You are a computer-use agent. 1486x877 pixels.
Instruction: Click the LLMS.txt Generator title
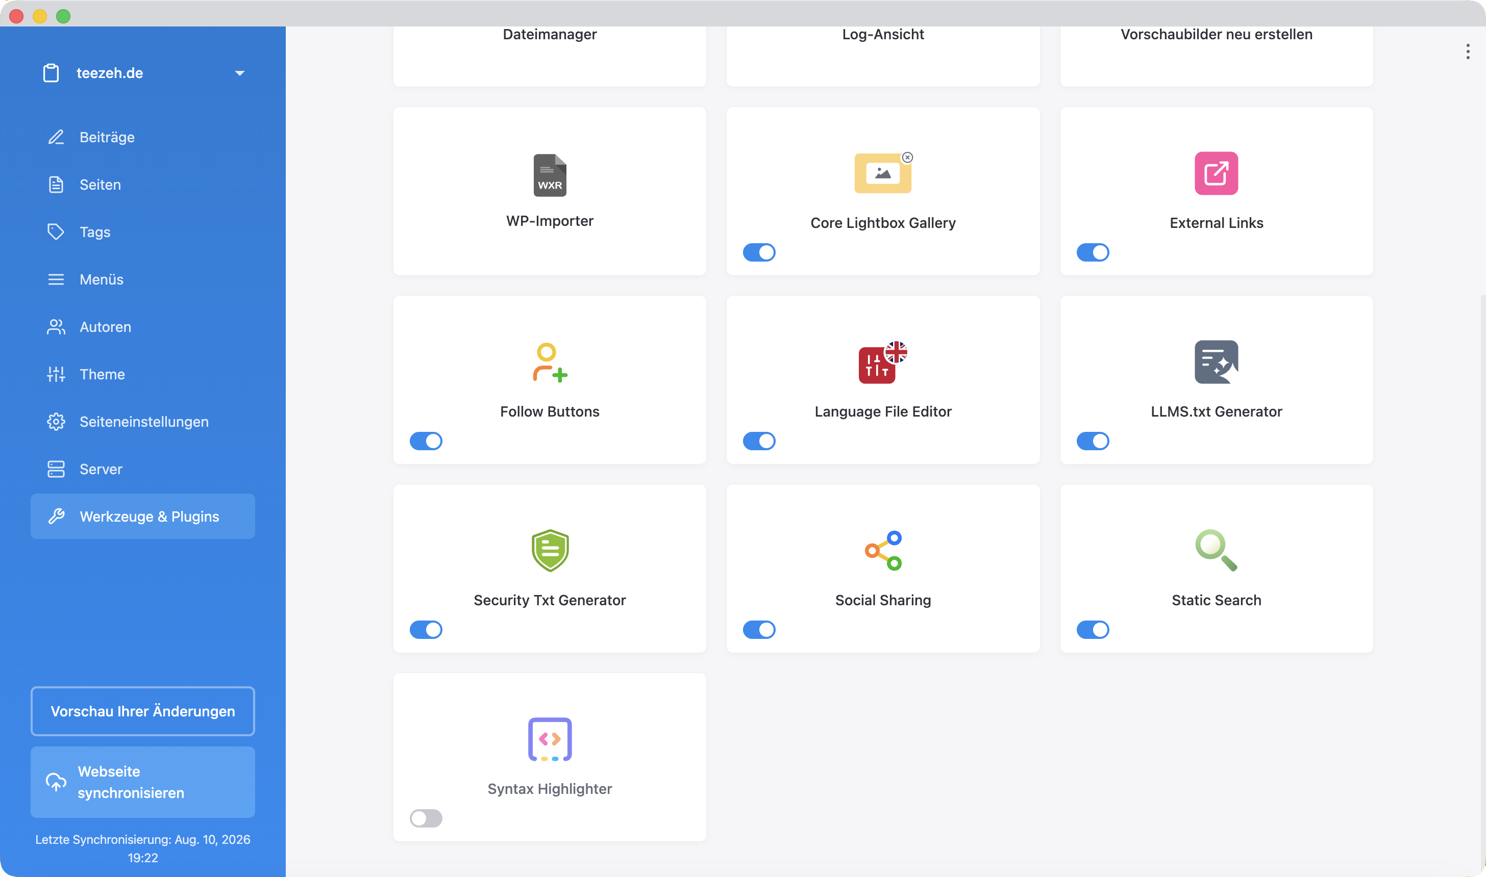click(x=1217, y=411)
